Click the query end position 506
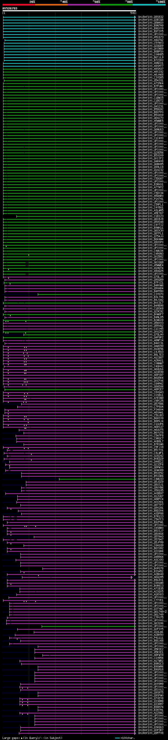Viewport: 168px width, 740px height. pyautogui.click(x=133, y=13)
